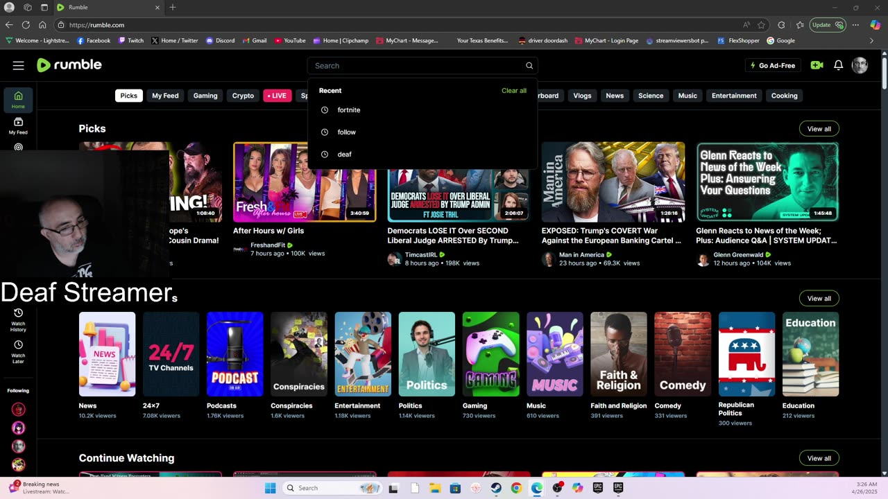The image size is (888, 499).
Task: Clear all recent searches
Action: [514, 91]
